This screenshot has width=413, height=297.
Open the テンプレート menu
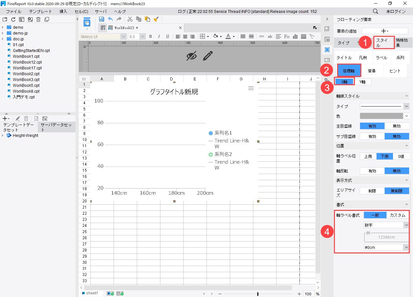(40, 11)
